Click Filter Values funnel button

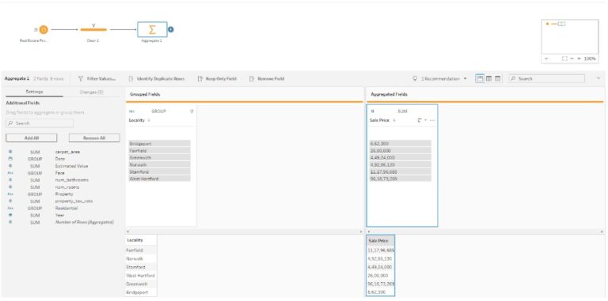pos(97,78)
